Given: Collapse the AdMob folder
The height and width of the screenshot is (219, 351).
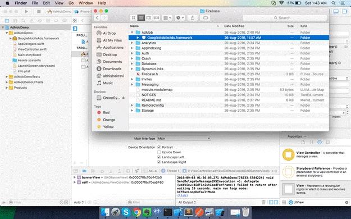Looking at the screenshot, I should [x=132, y=33].
